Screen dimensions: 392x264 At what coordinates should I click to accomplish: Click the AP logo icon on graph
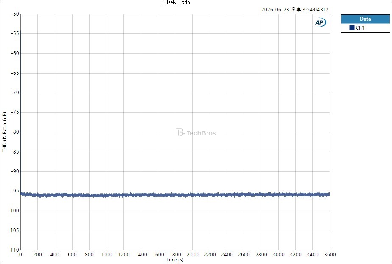[320, 22]
